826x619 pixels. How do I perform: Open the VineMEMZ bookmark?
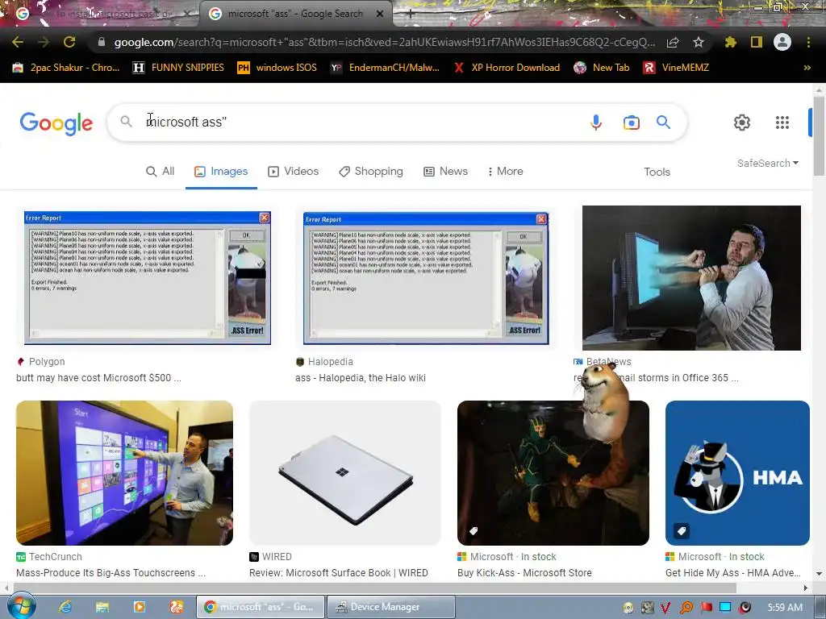point(677,68)
